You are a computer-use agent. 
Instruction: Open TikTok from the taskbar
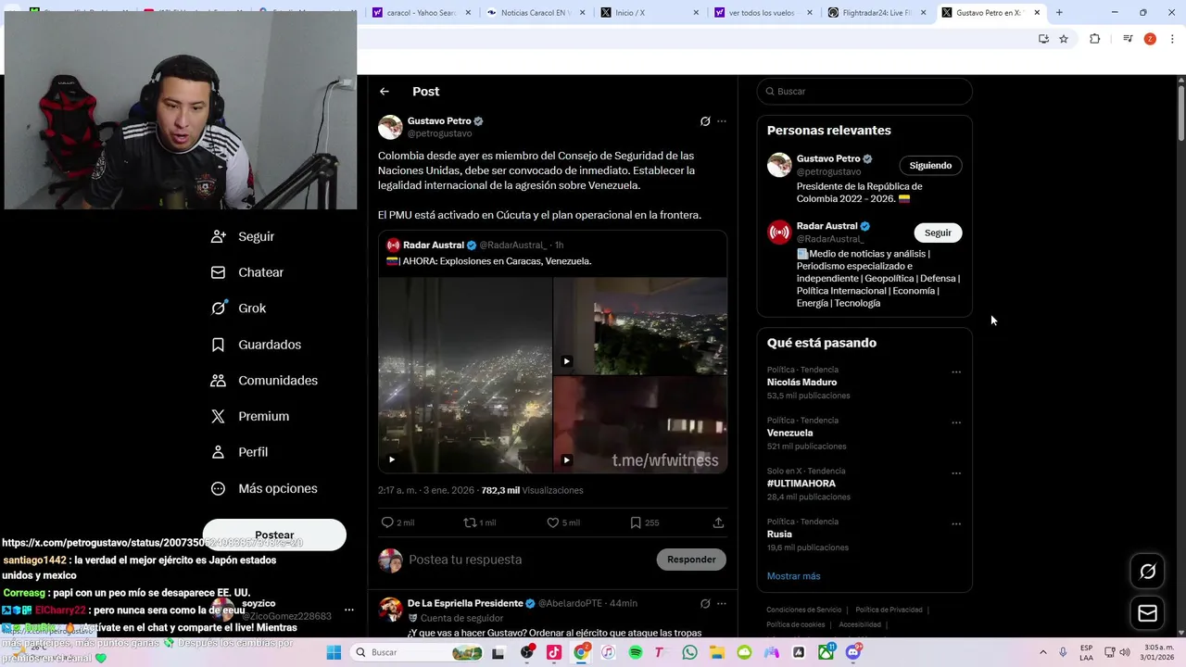[x=553, y=652]
